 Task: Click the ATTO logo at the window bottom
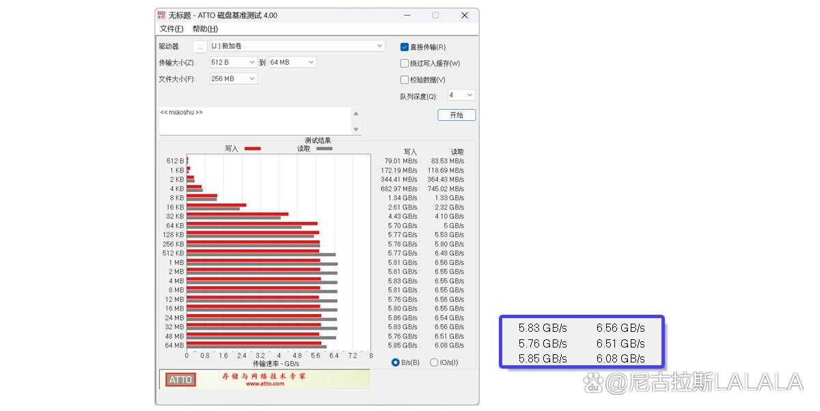point(179,380)
